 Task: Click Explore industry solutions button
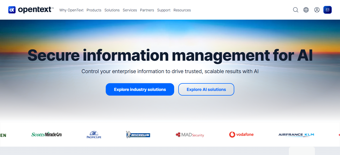140,89
